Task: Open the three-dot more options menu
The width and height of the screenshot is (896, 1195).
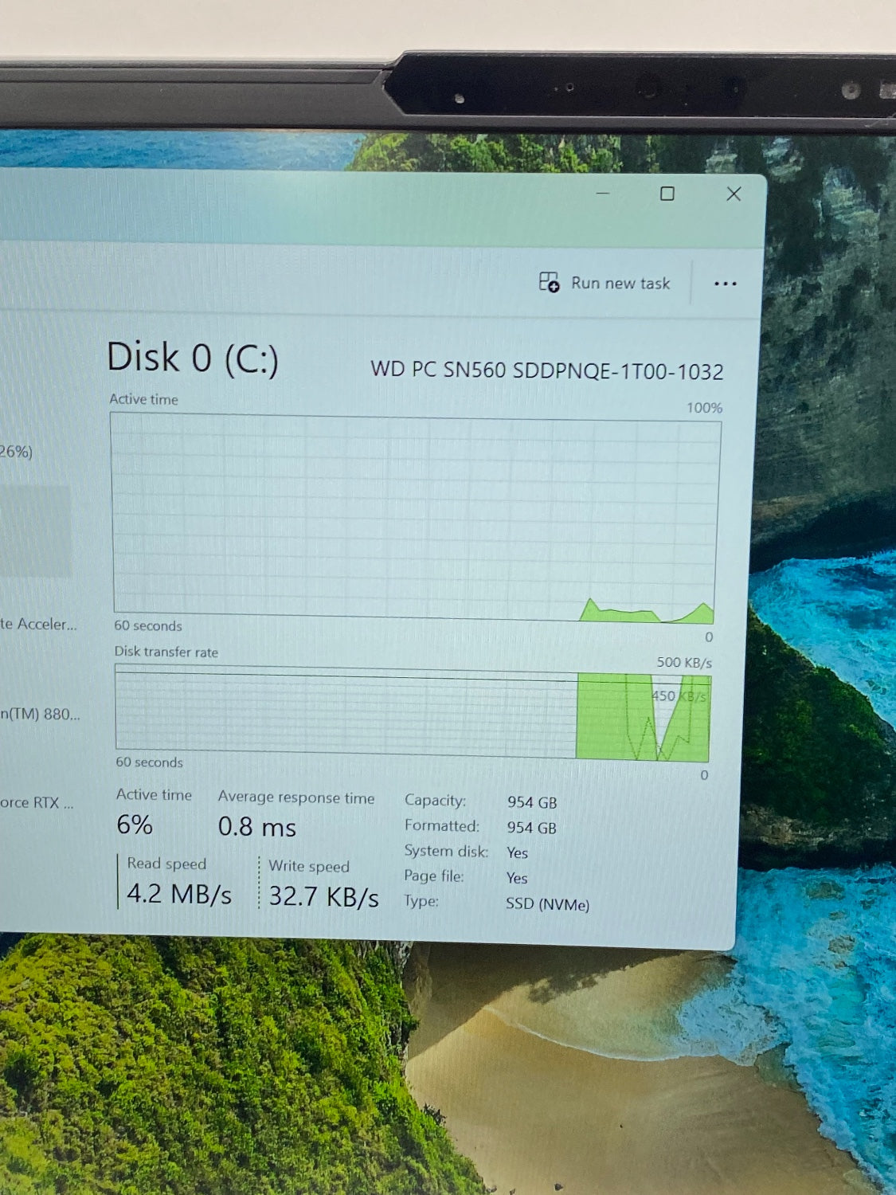Action: (725, 284)
